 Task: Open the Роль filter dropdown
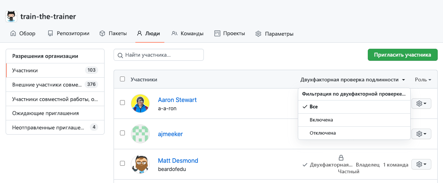pyautogui.click(x=423, y=79)
